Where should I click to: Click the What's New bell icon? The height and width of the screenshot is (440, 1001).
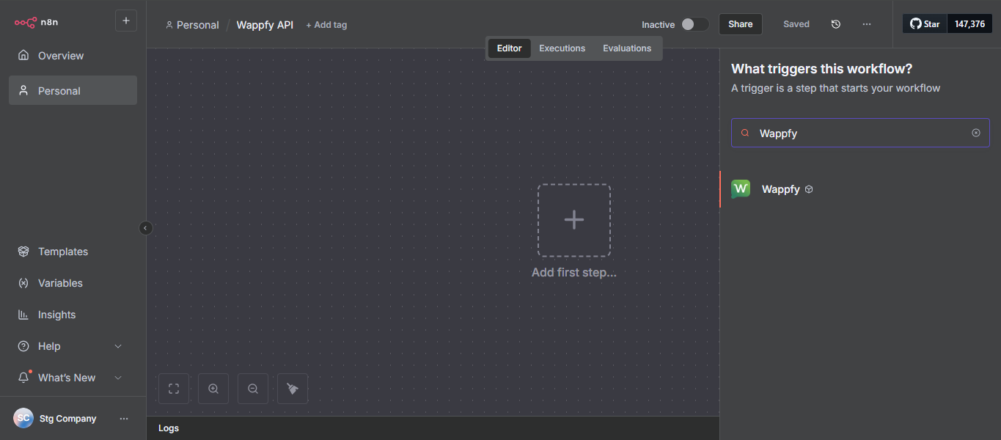(23, 378)
